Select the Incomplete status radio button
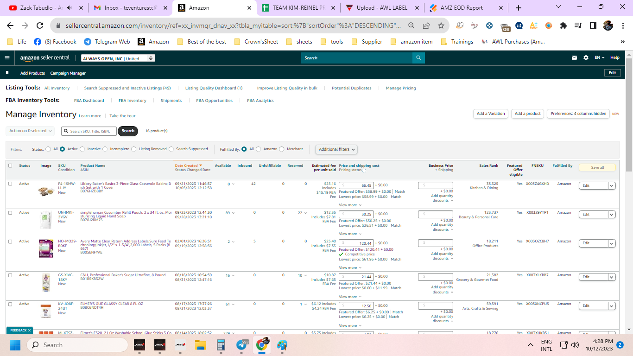 105,149
